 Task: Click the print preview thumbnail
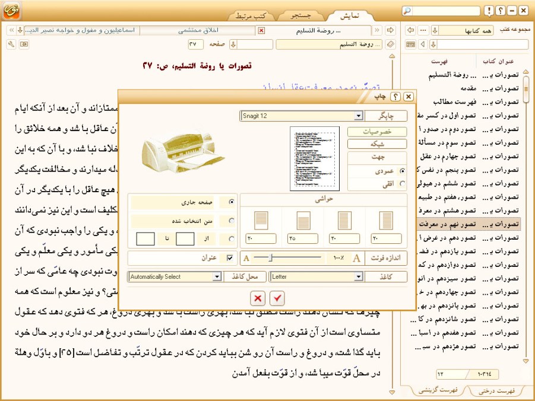tap(315, 159)
